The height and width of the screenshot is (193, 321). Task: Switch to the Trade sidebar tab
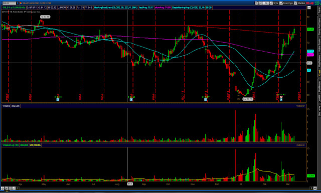[x=319, y=10]
